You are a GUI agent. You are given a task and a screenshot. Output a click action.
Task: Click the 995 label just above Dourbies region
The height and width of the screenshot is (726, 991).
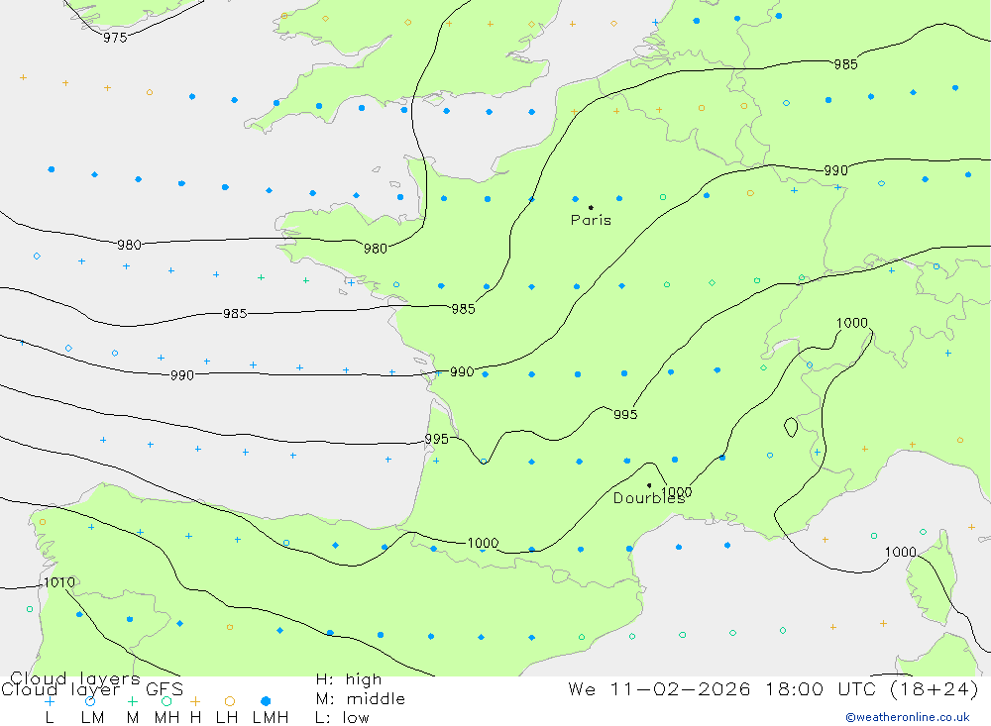tap(625, 414)
